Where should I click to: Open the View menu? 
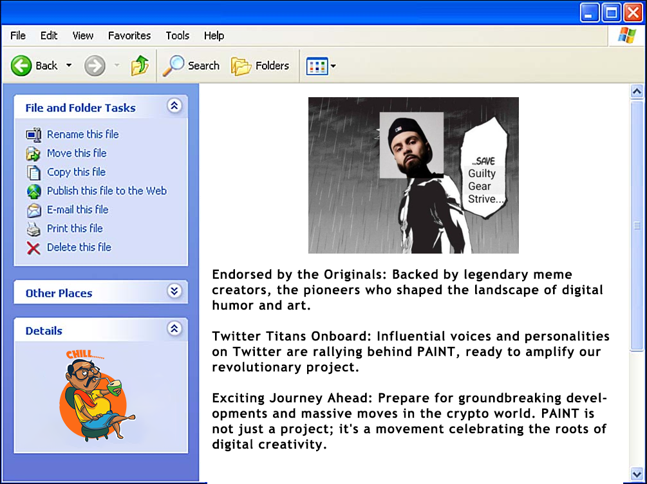click(x=83, y=35)
